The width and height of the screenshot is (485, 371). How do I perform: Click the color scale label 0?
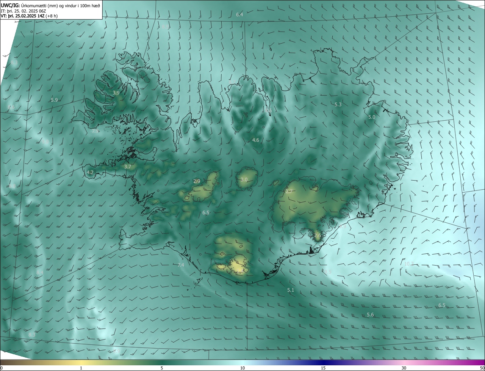(x=2, y=368)
